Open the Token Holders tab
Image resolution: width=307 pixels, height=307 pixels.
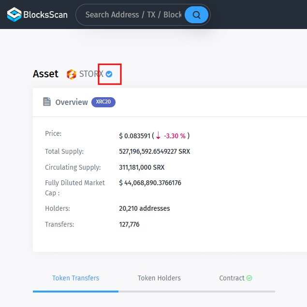click(159, 278)
